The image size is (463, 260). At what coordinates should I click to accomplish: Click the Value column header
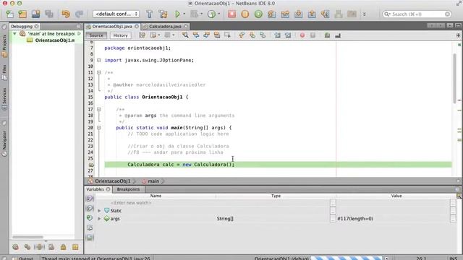(396, 196)
